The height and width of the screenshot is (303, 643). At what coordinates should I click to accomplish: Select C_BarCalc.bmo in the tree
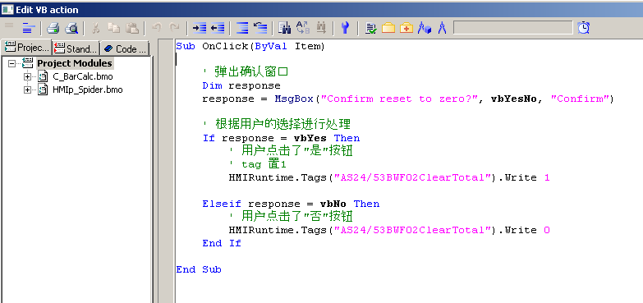point(82,76)
